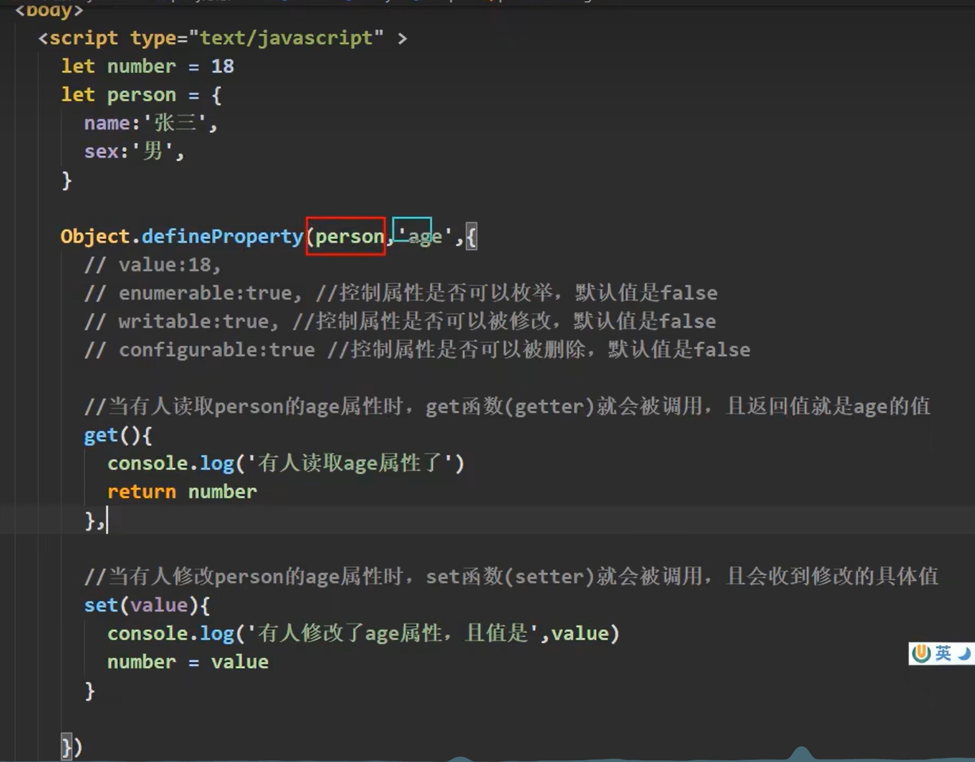
Task: Click the console.log('有人读取age属性了') statement
Action: click(x=286, y=463)
